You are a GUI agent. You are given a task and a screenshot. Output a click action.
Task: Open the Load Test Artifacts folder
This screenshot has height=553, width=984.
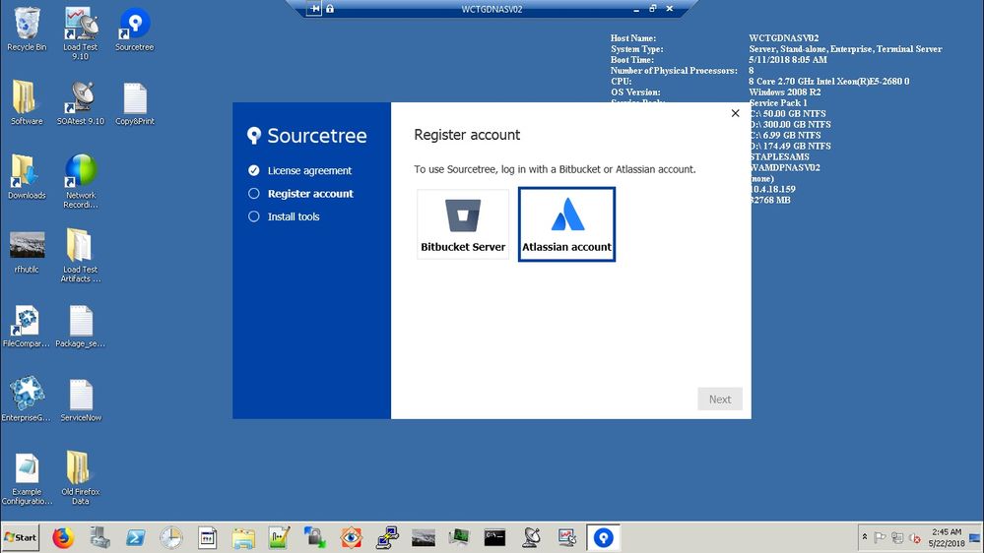coord(81,256)
